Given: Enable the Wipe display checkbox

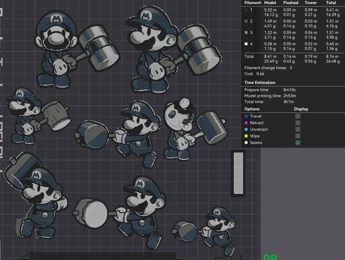Looking at the screenshot, I should pyautogui.click(x=298, y=136).
